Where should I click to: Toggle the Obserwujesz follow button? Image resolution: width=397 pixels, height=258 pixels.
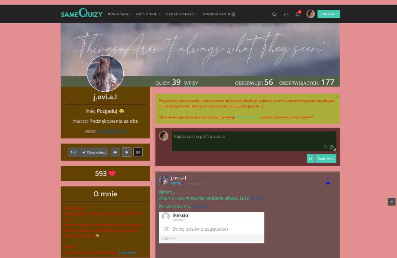click(94, 152)
